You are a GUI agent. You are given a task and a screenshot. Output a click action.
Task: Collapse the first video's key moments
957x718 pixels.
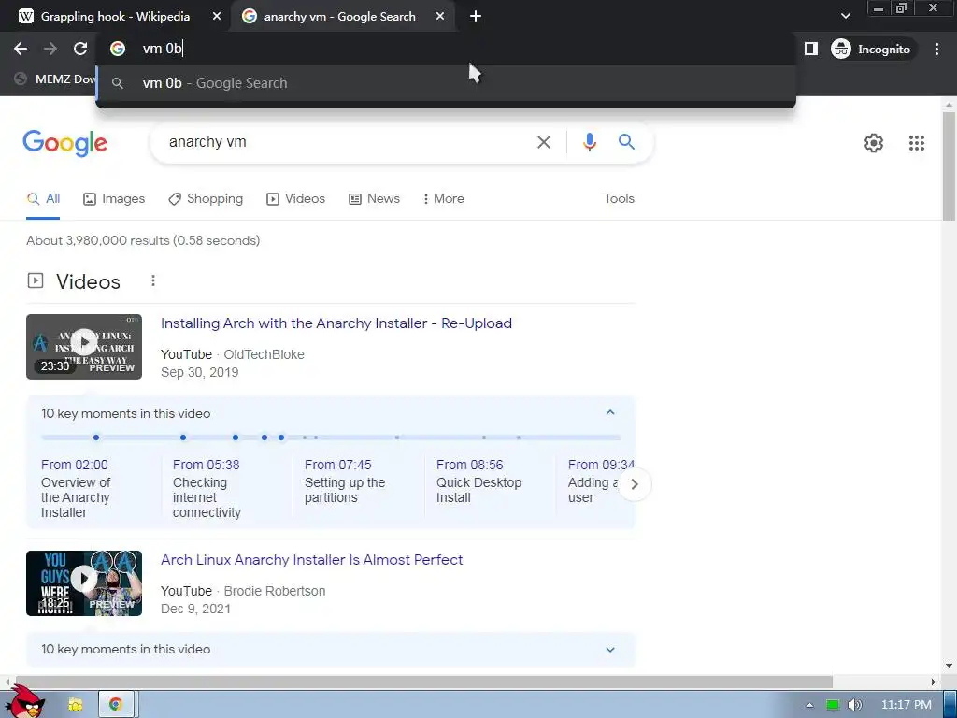coord(609,413)
